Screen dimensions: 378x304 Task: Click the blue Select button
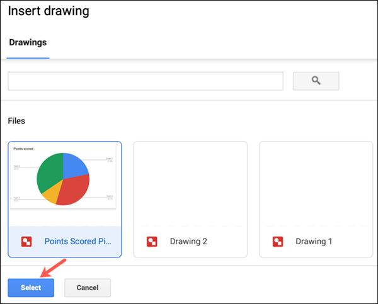click(31, 288)
